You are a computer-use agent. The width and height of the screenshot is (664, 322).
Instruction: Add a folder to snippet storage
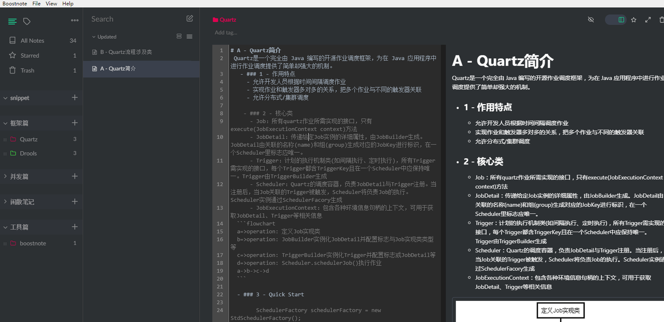pyautogui.click(x=75, y=97)
